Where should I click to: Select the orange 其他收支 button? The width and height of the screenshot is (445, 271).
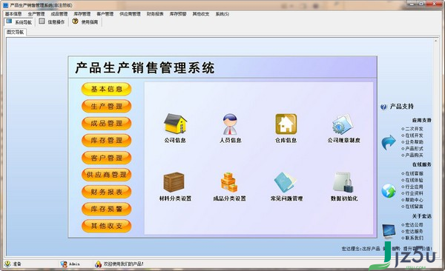pos(106,226)
